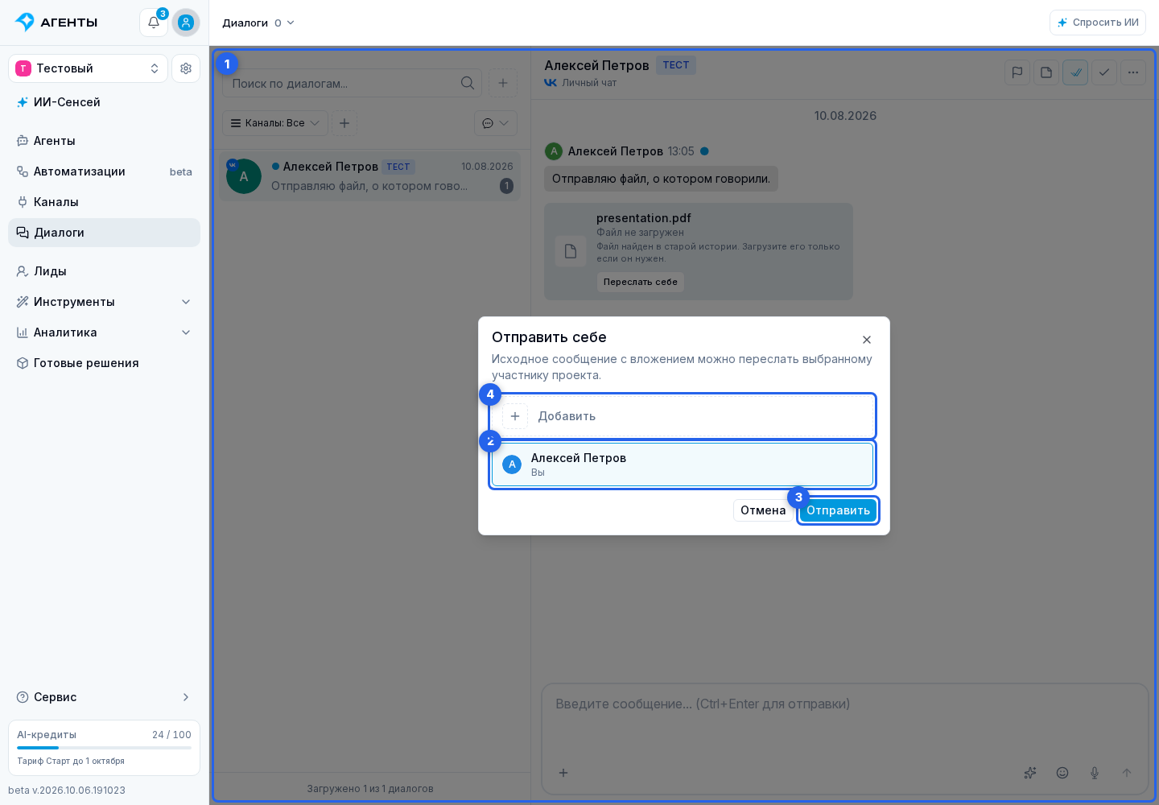This screenshot has width=1159, height=805.
Task: Open the Лиды page
Action: (104, 271)
